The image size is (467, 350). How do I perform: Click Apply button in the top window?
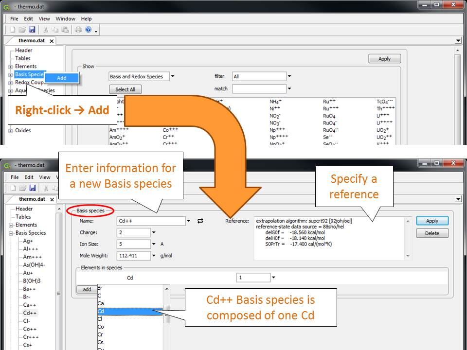coord(384,59)
